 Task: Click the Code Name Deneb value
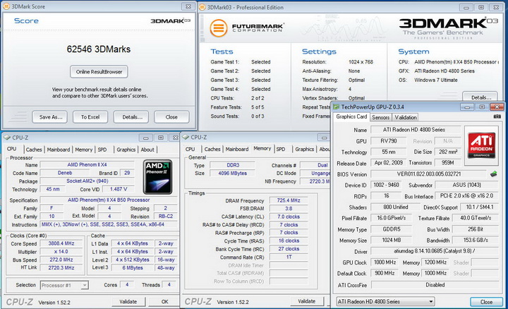click(65, 173)
